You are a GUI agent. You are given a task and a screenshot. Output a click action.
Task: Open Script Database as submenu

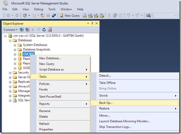[60, 70]
